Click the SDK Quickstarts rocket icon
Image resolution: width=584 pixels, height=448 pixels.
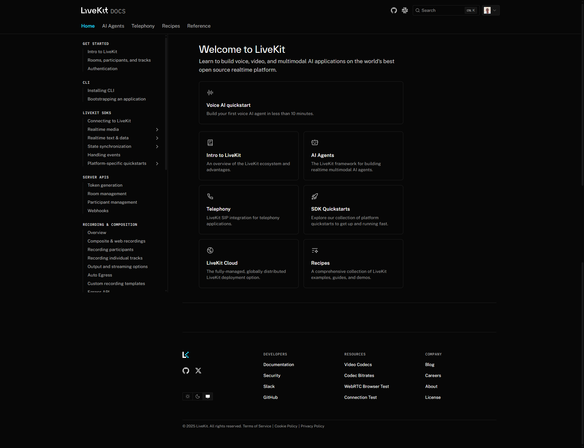click(x=315, y=196)
